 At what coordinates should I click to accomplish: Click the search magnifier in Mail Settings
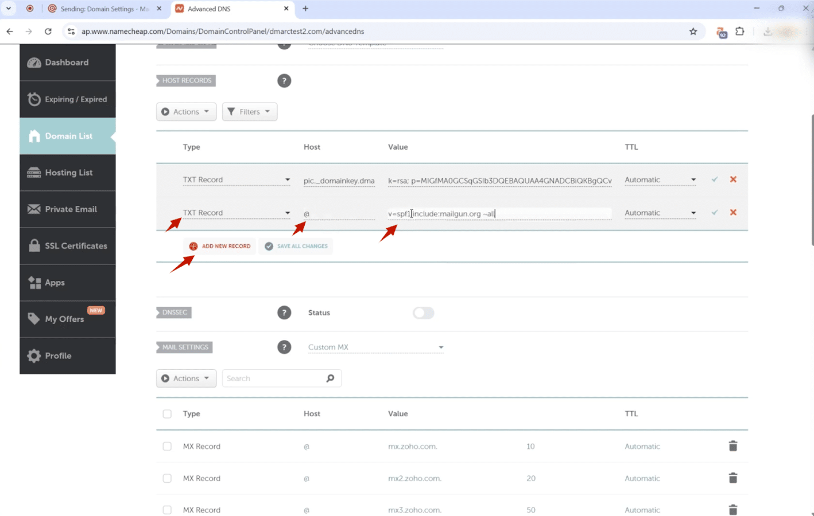pyautogui.click(x=330, y=378)
